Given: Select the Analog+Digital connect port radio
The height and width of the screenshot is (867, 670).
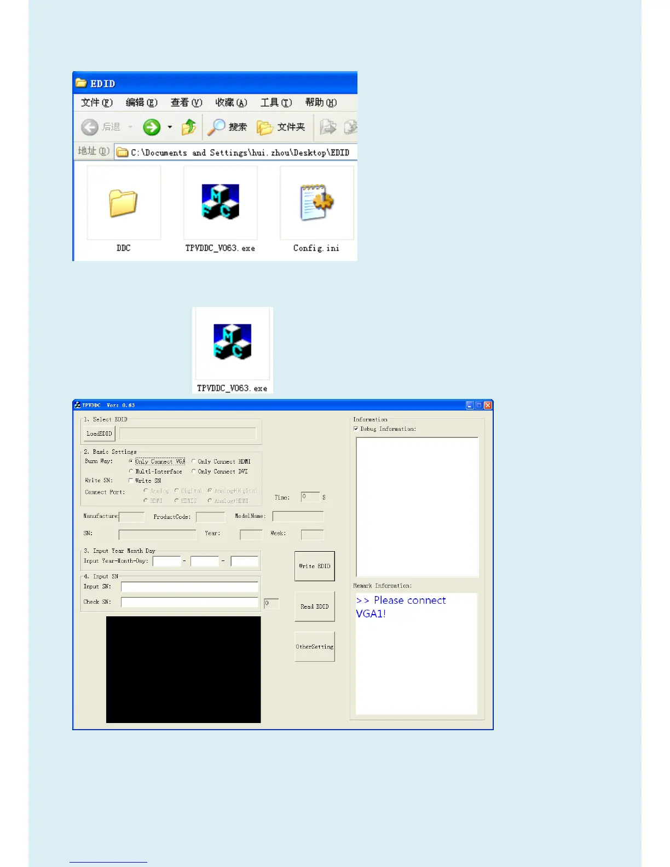Looking at the screenshot, I should point(210,490).
